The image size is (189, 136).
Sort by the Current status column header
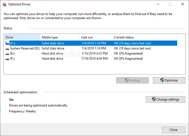pyautogui.click(x=144, y=37)
